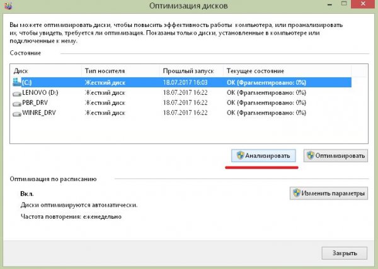Image resolution: width=378 pixels, height=269 pixels.
Task: Click the shield icon on Анализировать
Action: pos(240,155)
